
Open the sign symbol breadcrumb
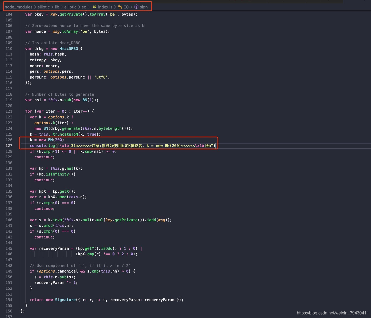click(x=144, y=7)
